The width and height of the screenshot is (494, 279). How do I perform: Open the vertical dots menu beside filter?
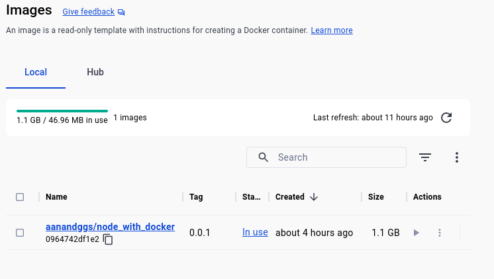coord(457,157)
